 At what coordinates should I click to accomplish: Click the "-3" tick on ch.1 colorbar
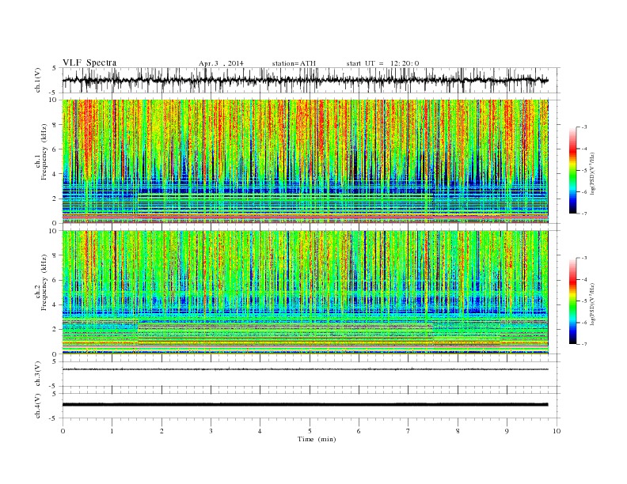click(583, 127)
